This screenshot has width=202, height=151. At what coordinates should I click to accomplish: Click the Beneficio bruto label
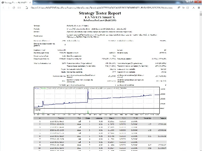73,53
